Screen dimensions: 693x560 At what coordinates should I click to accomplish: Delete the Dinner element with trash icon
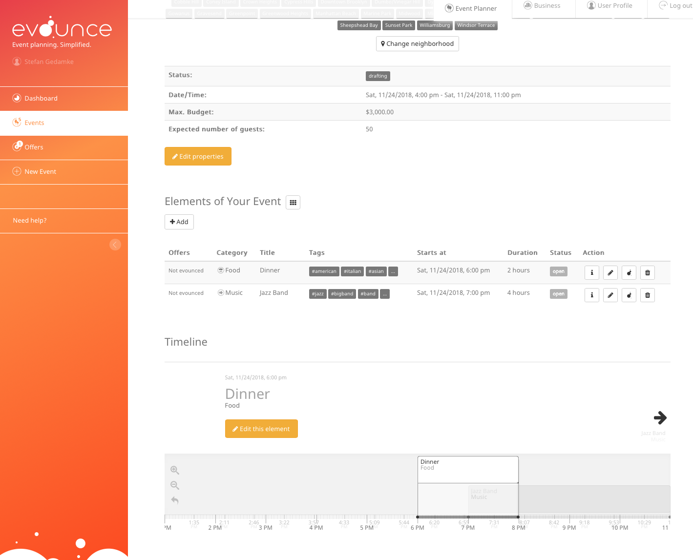[x=647, y=272]
